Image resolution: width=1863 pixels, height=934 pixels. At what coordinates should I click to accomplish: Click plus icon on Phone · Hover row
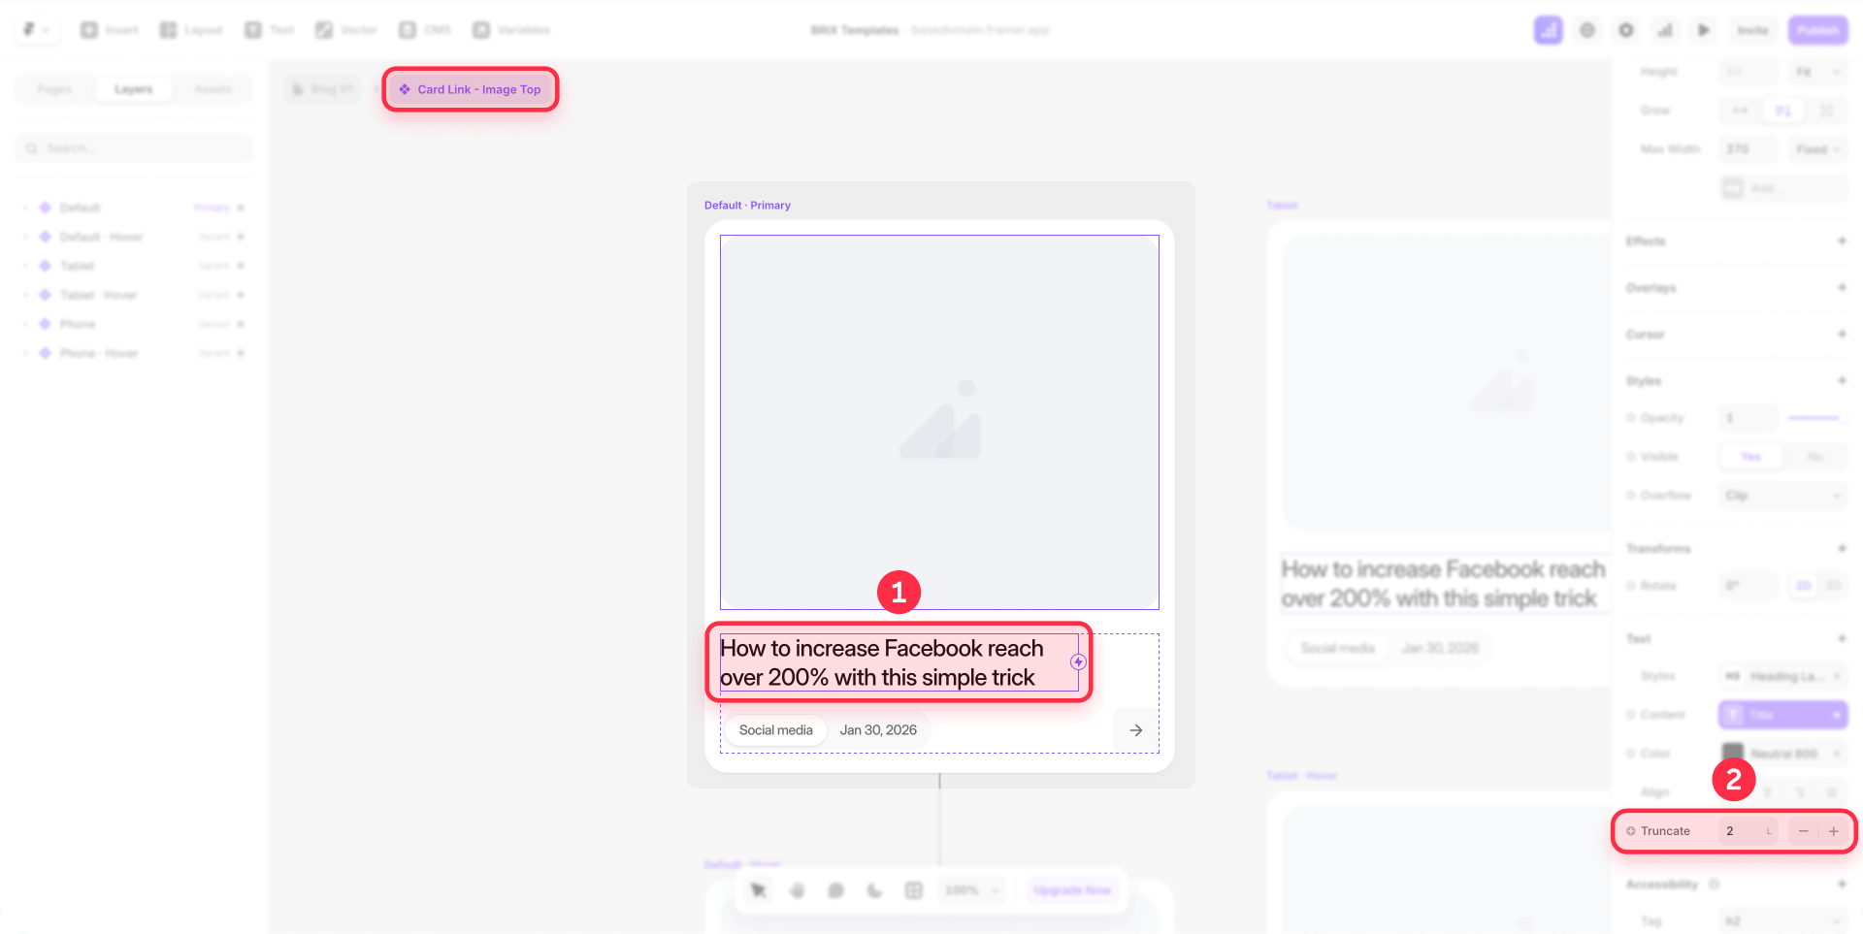tap(241, 353)
